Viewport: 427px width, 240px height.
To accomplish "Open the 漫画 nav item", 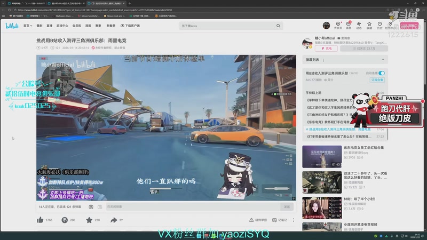I will point(88,26).
